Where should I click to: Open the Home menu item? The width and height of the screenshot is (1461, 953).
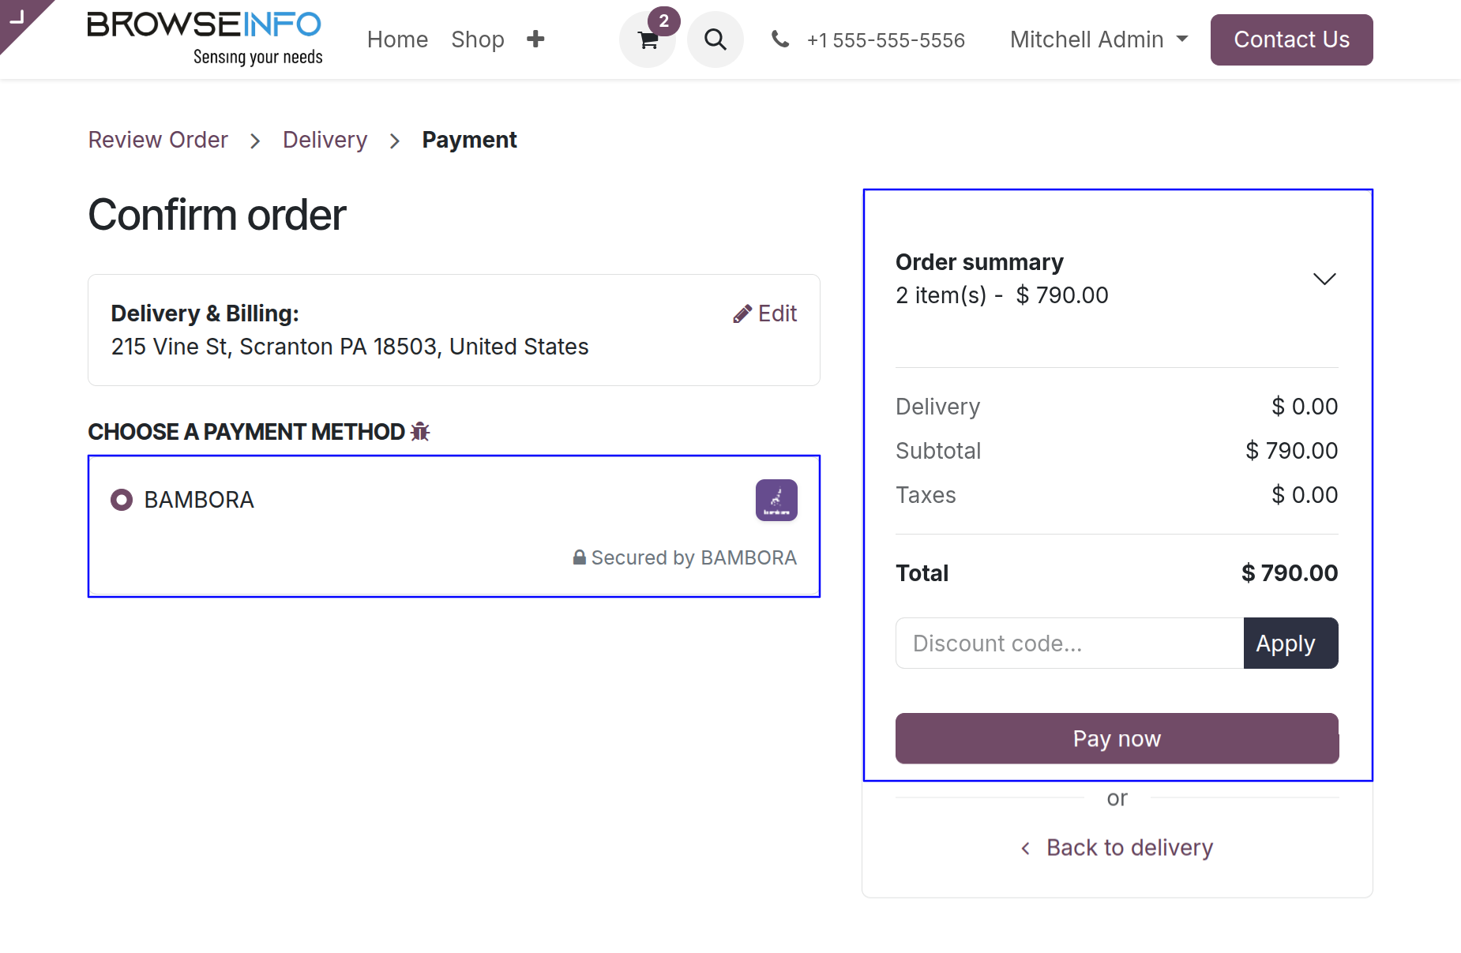click(x=397, y=39)
